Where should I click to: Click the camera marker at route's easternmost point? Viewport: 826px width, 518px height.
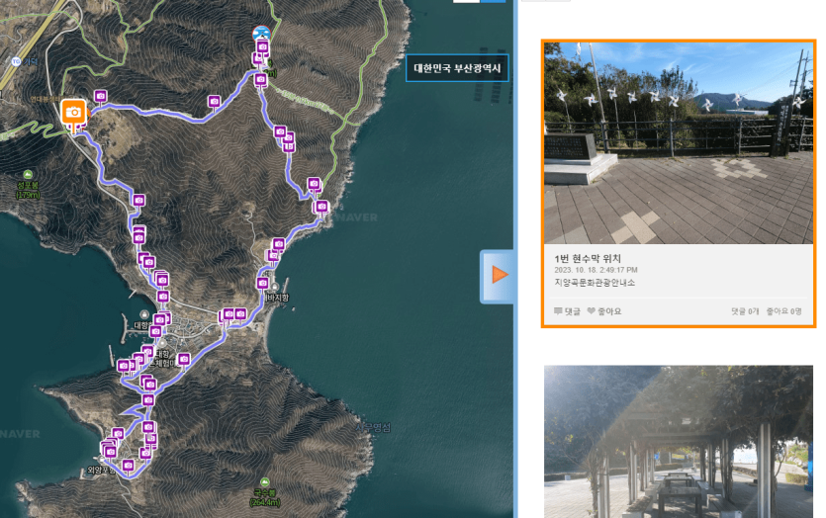coord(321,207)
